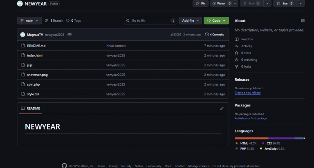This screenshot has width=314, height=168.
Task: Open the JavaScript 0.9% language link
Action: [x=272, y=148]
